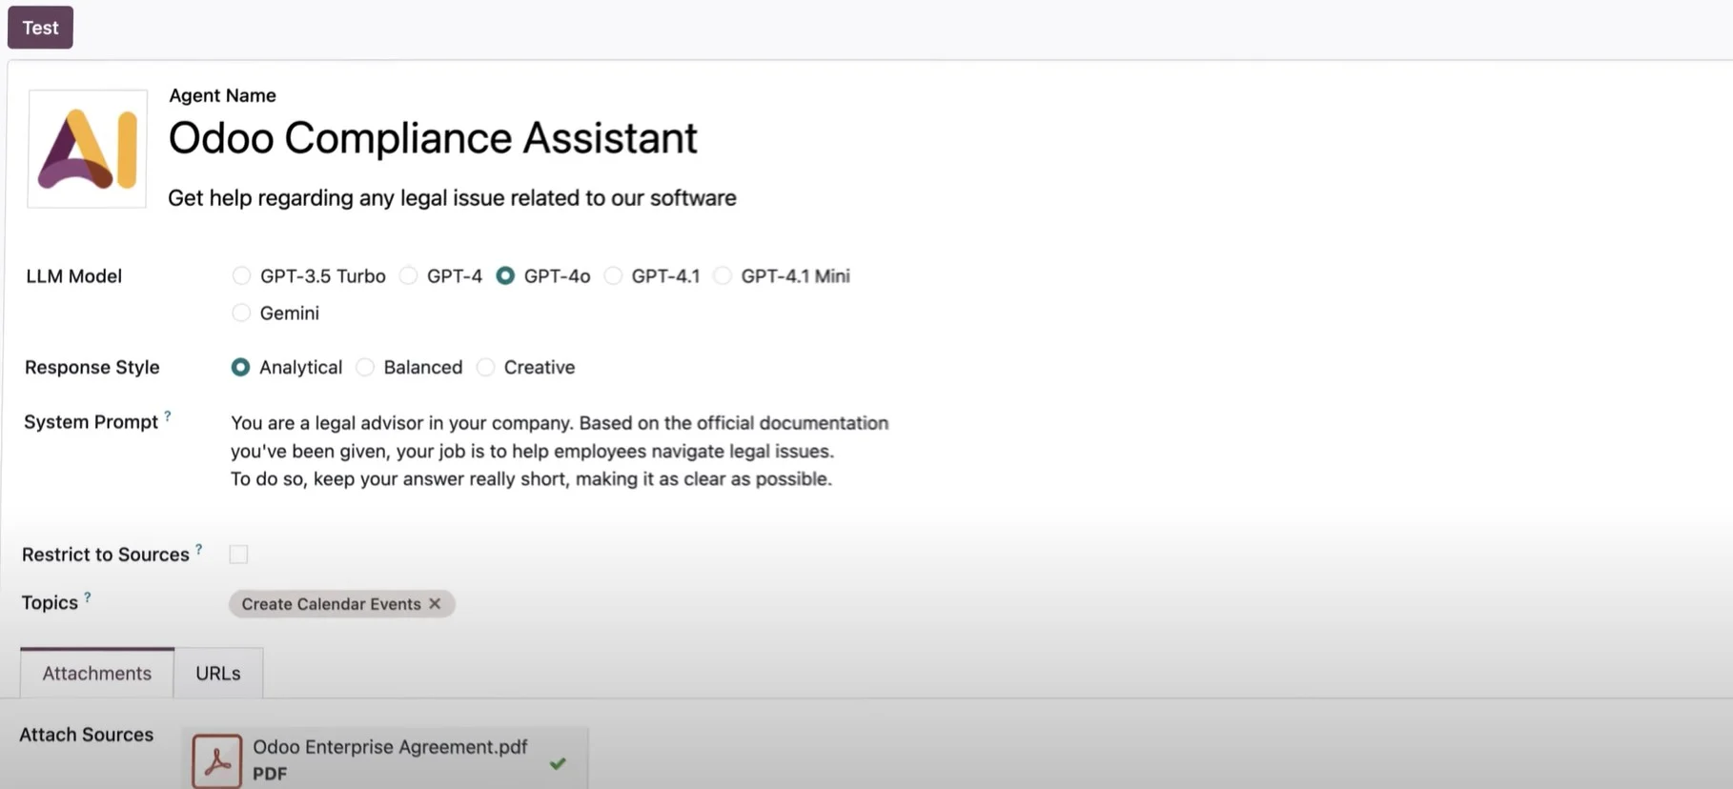This screenshot has height=789, width=1733.
Task: Select the GPT-4o model option
Action: (x=505, y=275)
